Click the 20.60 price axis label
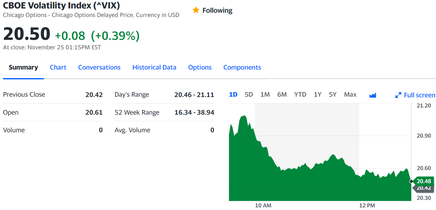436x210 pixels. (424, 168)
